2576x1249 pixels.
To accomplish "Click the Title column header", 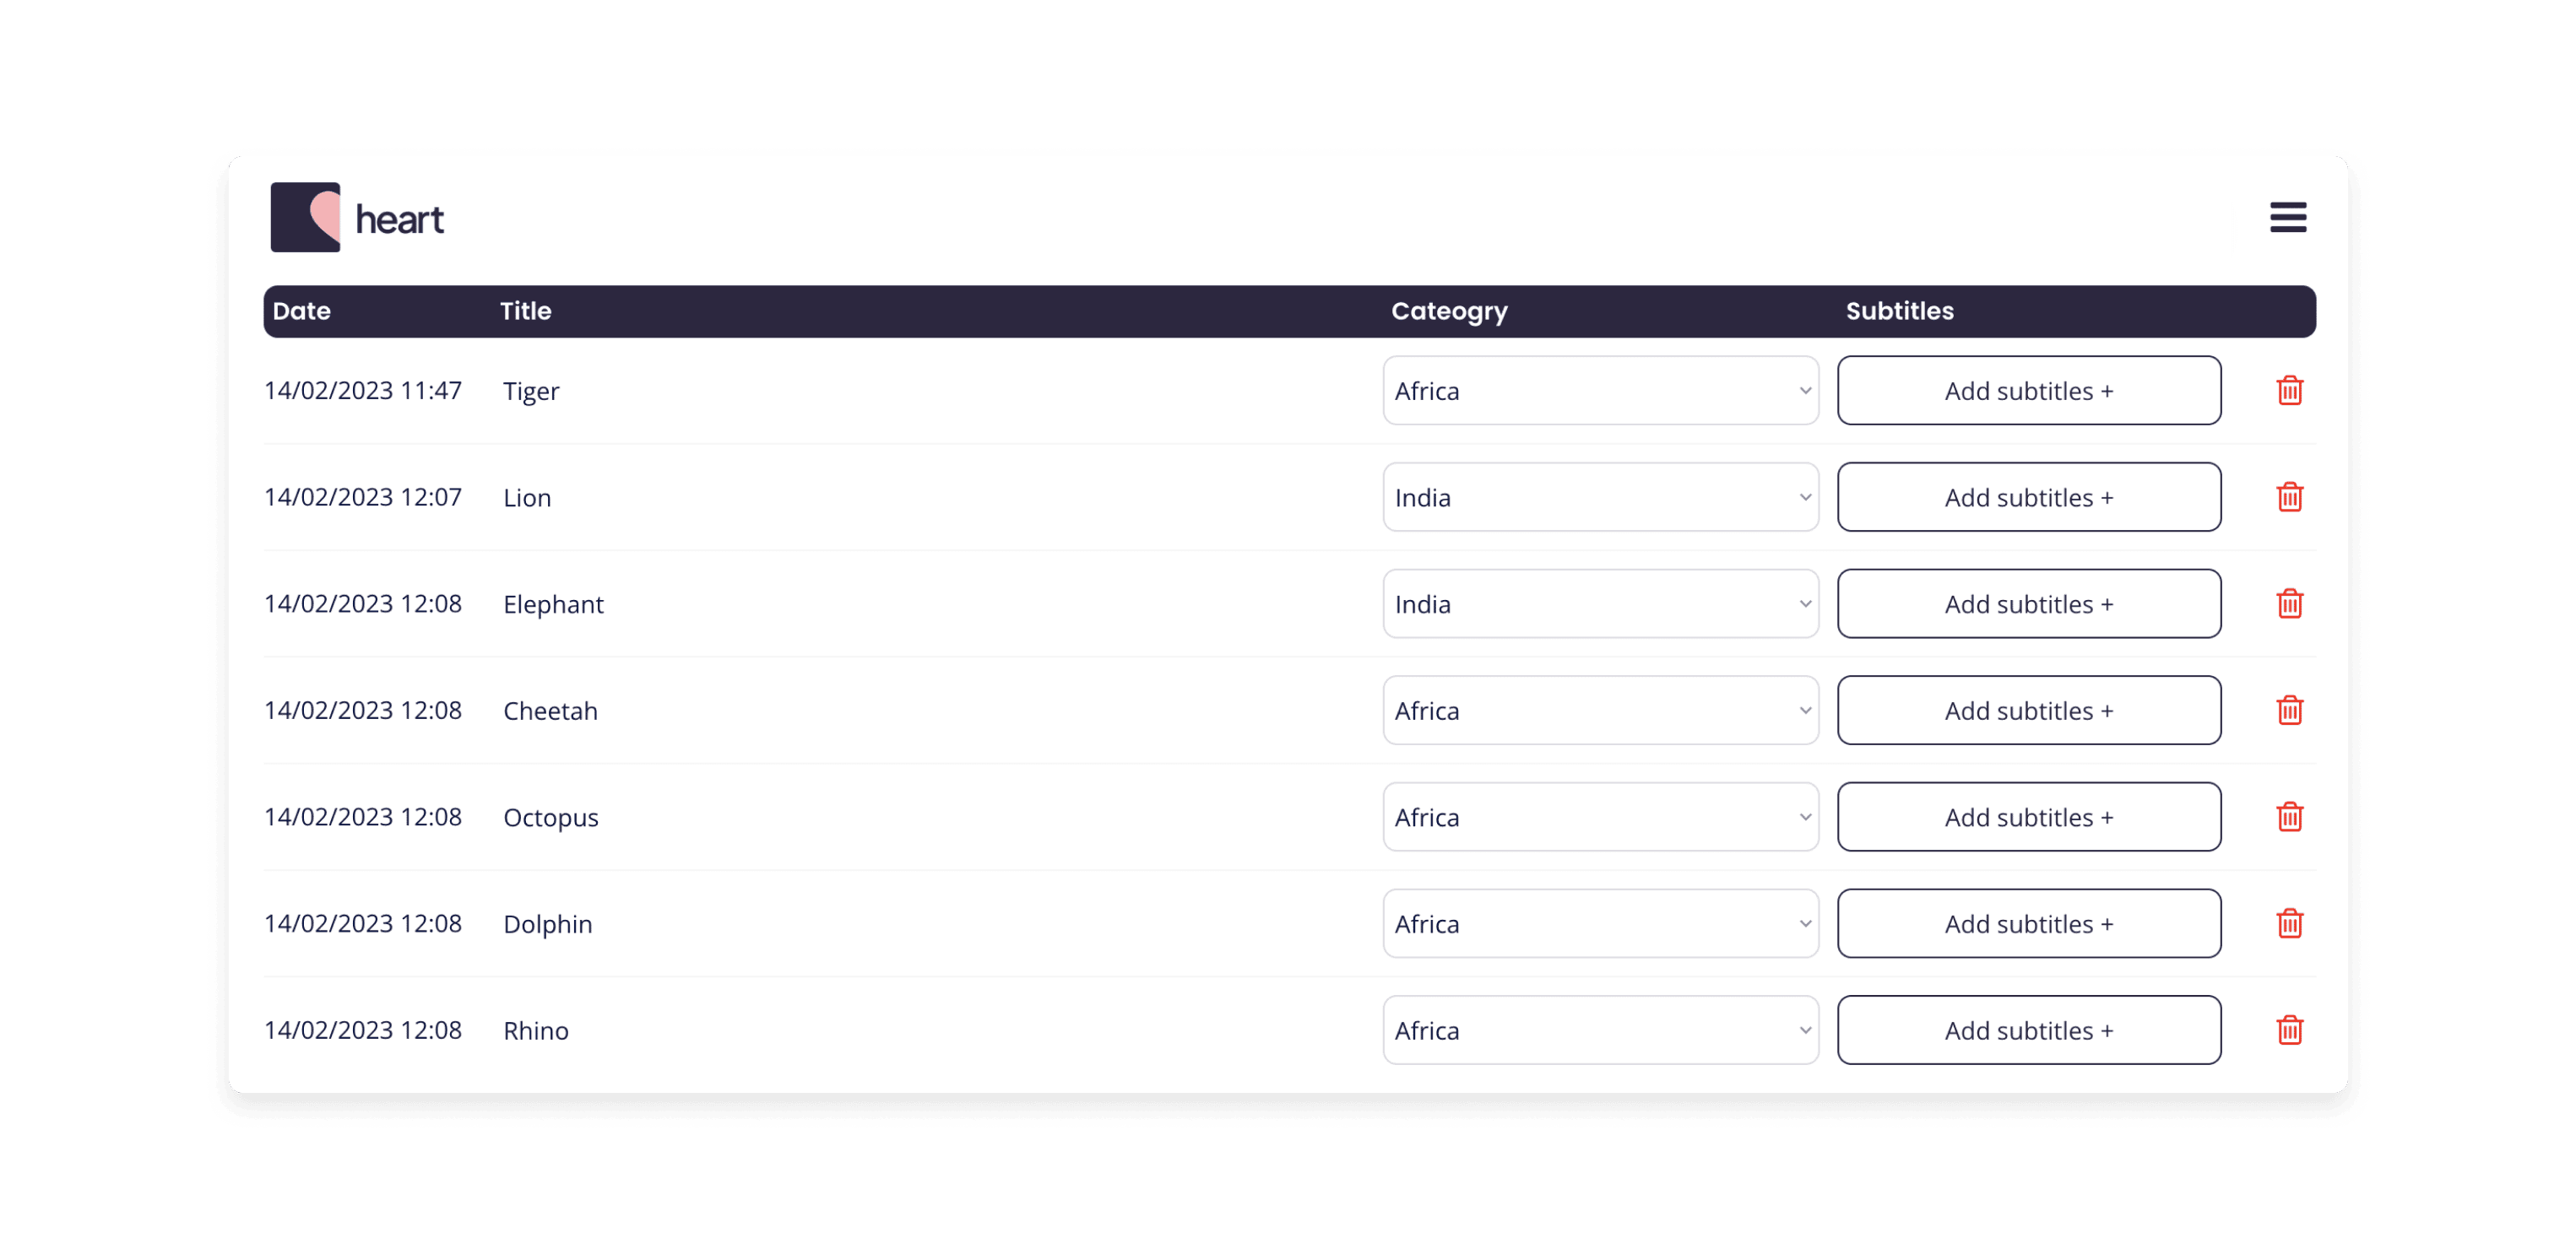I will click(525, 311).
